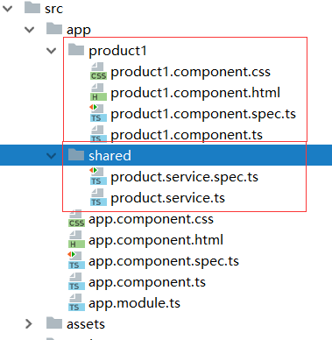The image size is (332, 340).
Task: Click the TS icon of product.service.ts
Action: click(x=98, y=197)
